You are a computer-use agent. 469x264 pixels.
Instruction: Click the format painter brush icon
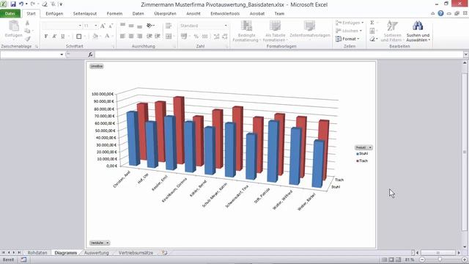[28, 39]
